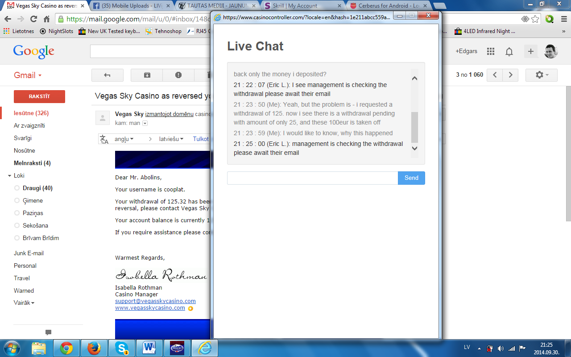571x357 pixels.
Task: Select the Paziņas circle
Action: point(33,213)
